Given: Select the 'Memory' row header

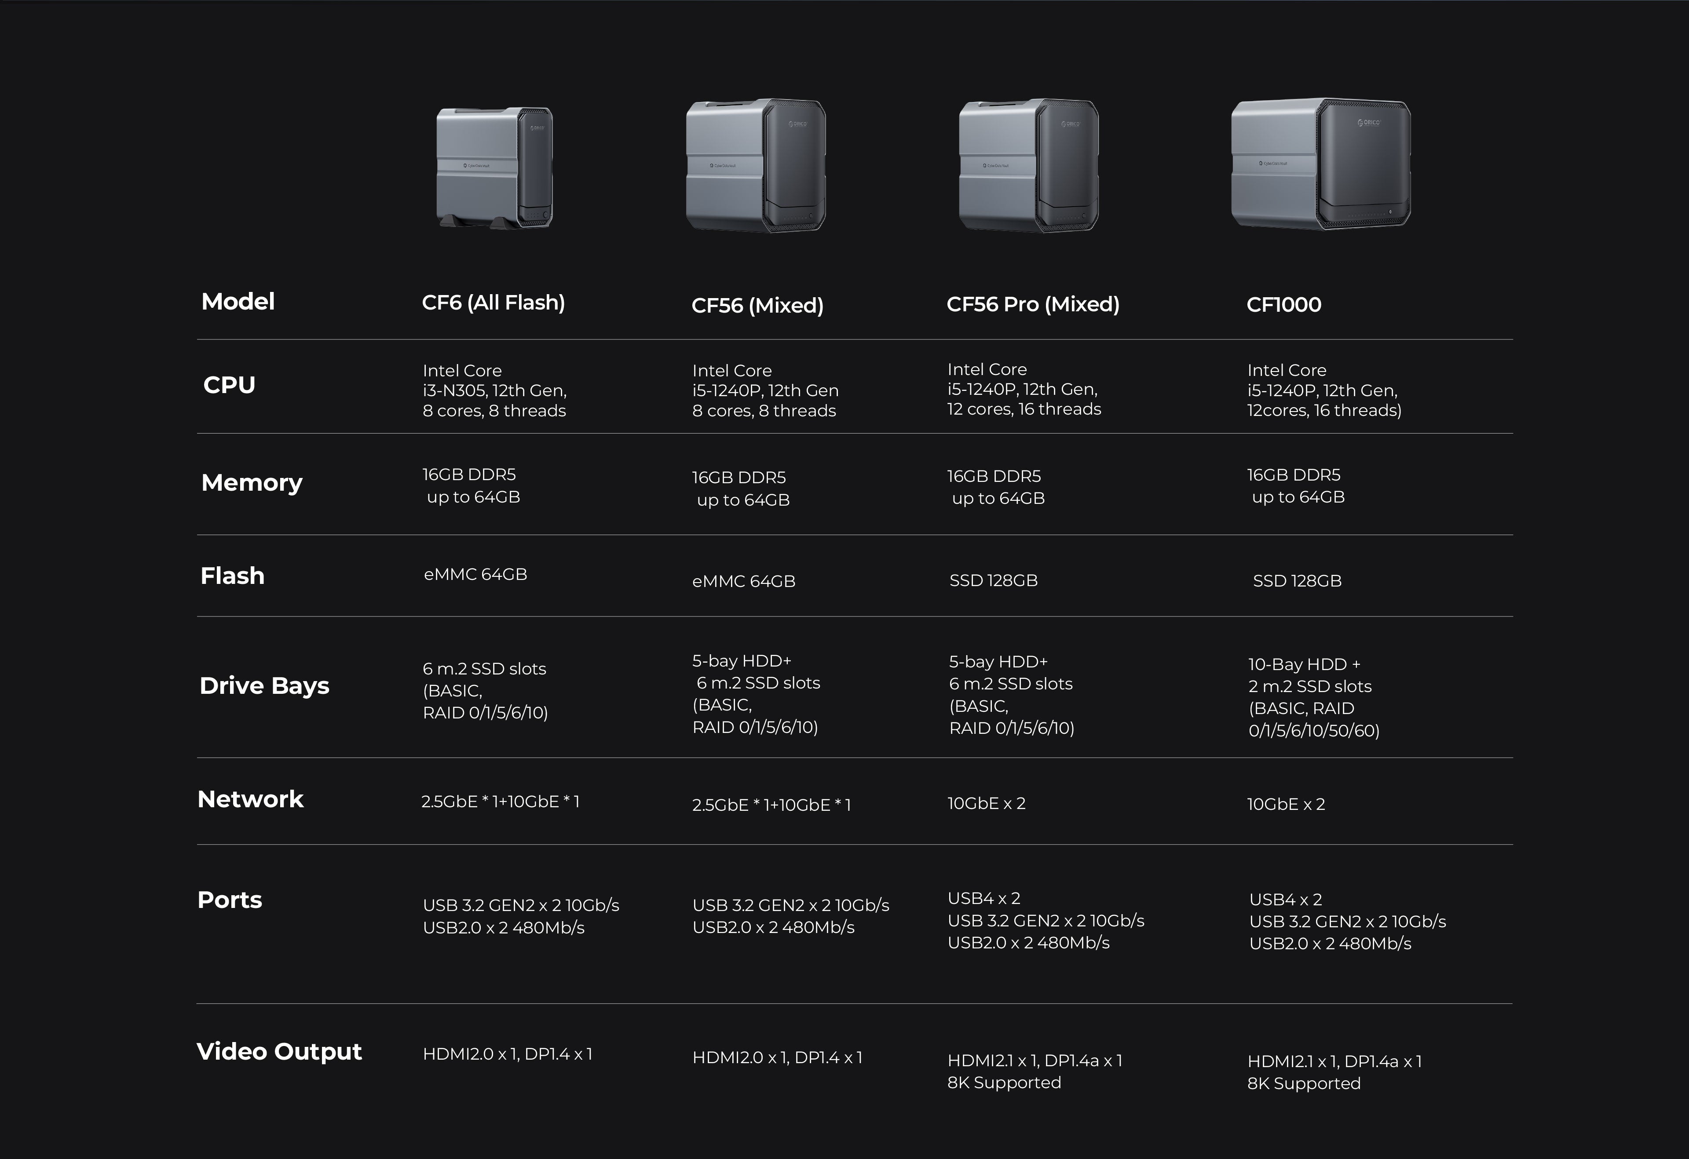Looking at the screenshot, I should point(252,483).
